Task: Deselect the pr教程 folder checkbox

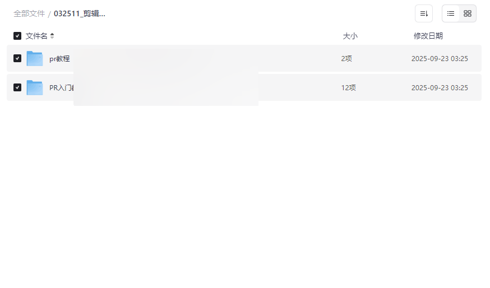Action: (17, 58)
